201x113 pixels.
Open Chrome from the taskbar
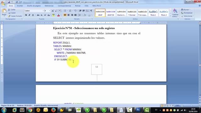tap(30, 110)
